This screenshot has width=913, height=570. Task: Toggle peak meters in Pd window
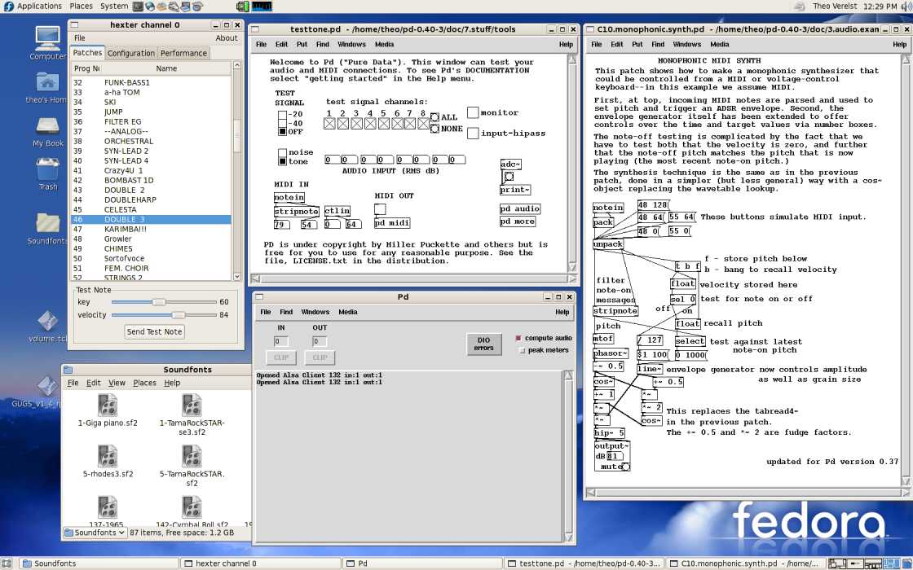[522, 350]
